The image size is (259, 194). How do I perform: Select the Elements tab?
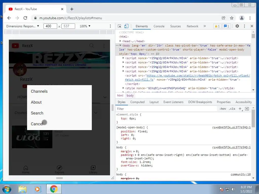pos(142,26)
